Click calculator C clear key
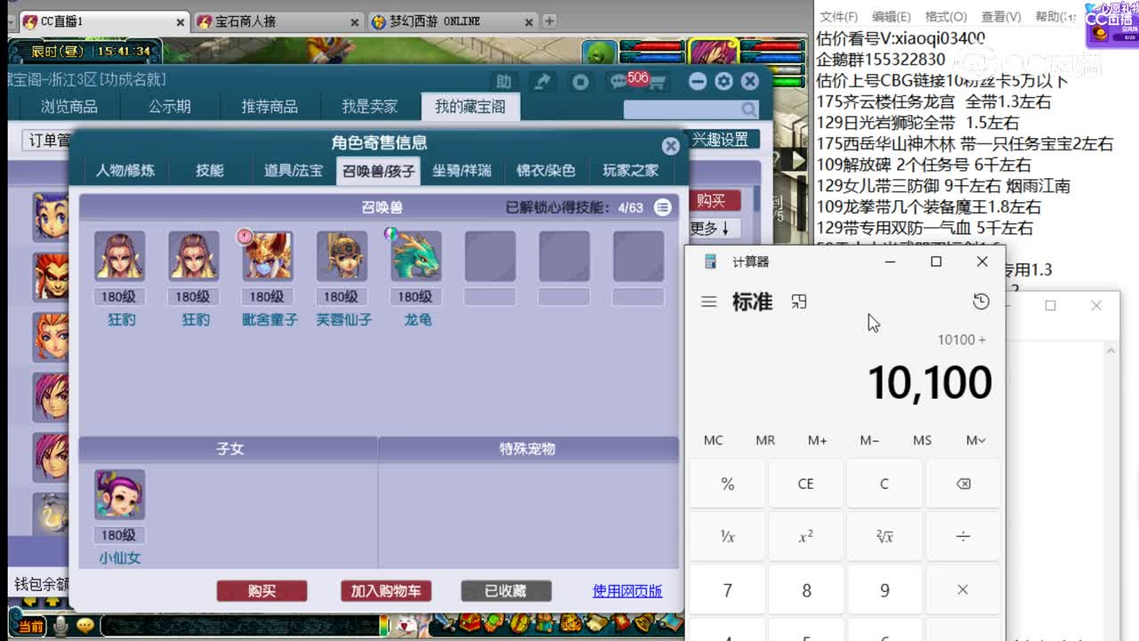 (884, 483)
